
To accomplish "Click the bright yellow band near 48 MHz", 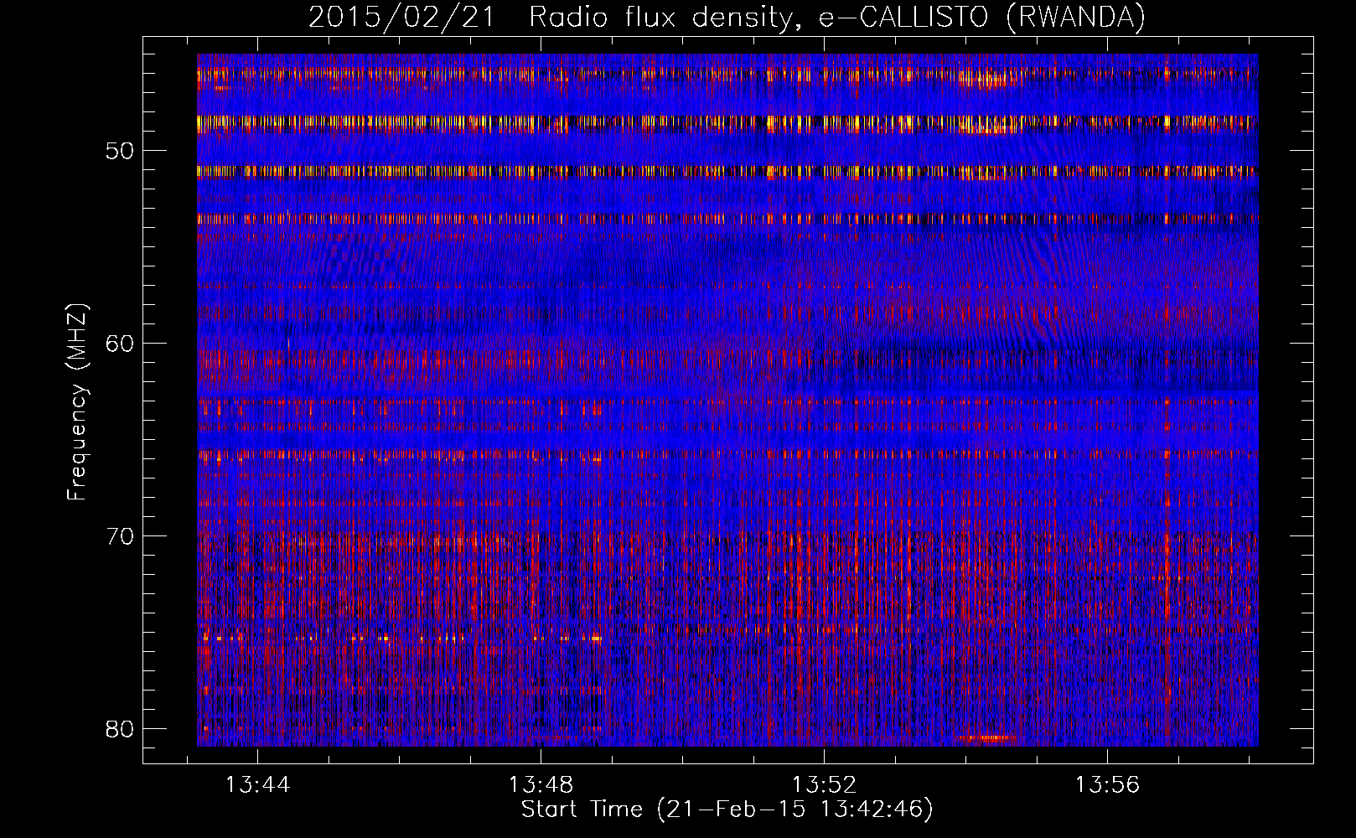I will [x=503, y=123].
